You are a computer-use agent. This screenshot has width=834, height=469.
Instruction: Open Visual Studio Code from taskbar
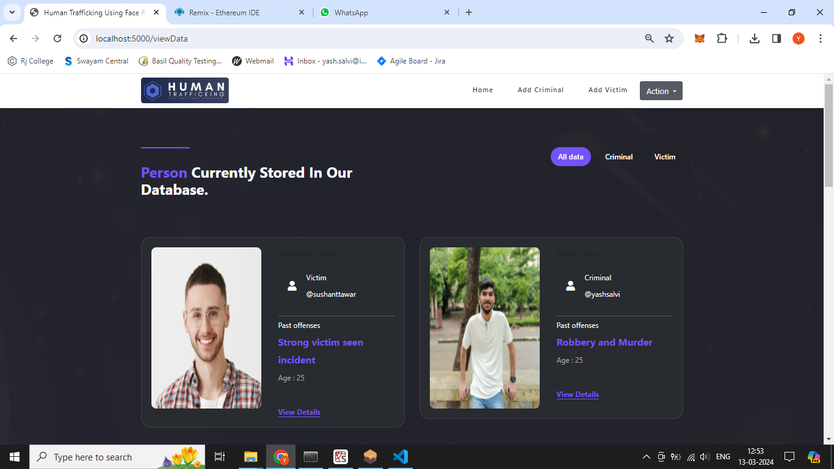pyautogui.click(x=401, y=457)
